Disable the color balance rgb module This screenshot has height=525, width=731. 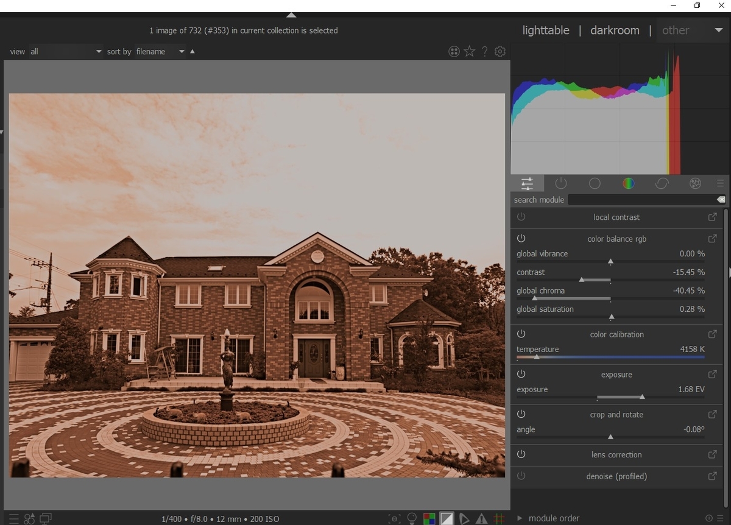point(521,239)
